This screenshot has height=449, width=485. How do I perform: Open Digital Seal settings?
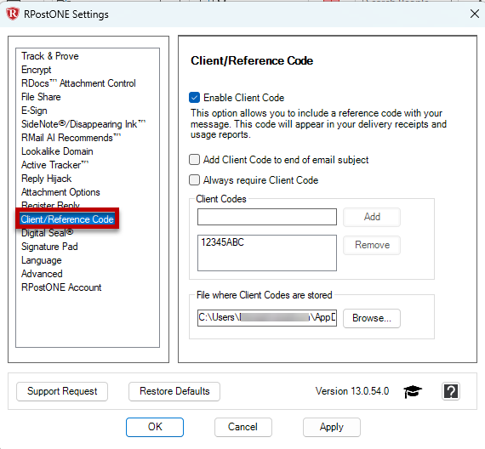[x=47, y=233]
